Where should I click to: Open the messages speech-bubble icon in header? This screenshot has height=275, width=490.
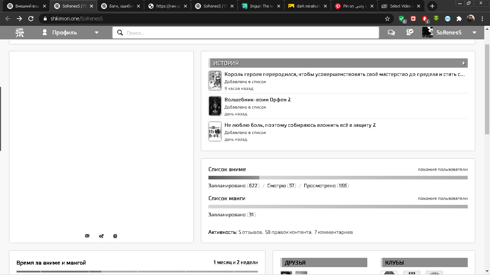point(391,33)
